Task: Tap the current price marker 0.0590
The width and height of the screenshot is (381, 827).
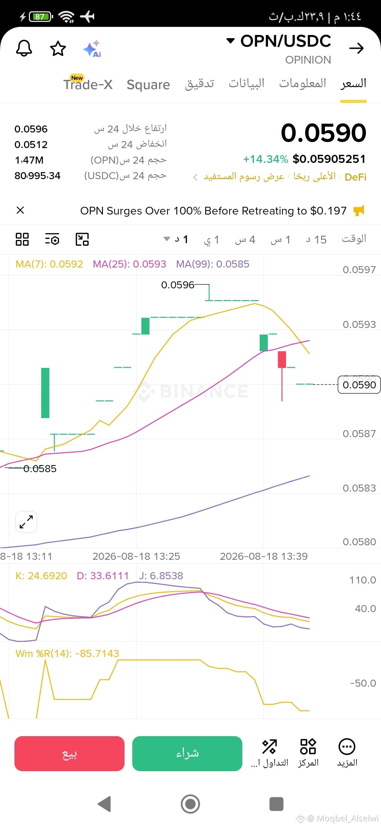Action: click(359, 385)
